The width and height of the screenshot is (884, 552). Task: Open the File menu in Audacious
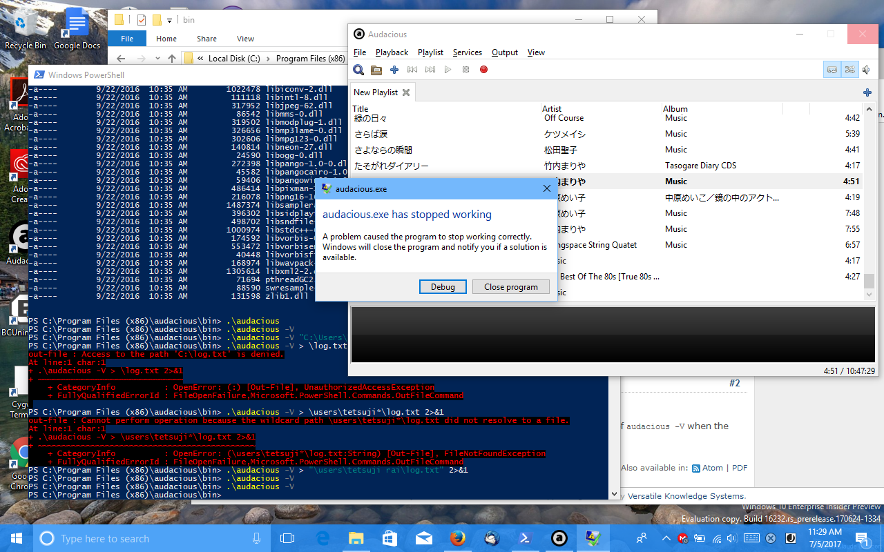tap(360, 52)
